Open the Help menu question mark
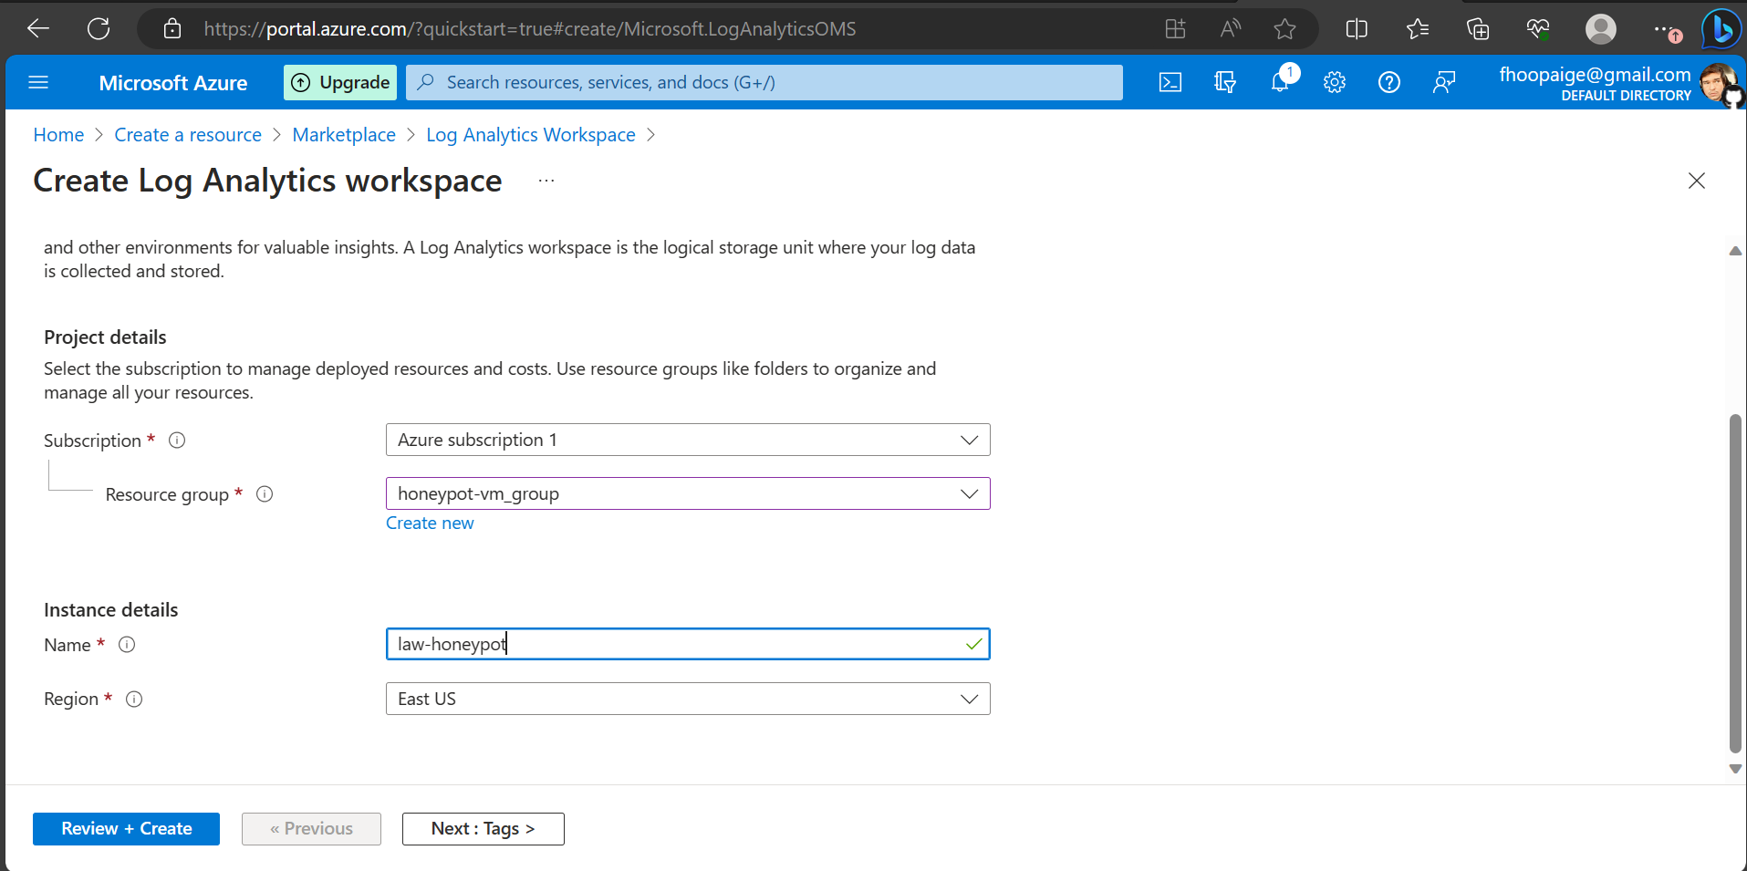 pos(1389,82)
